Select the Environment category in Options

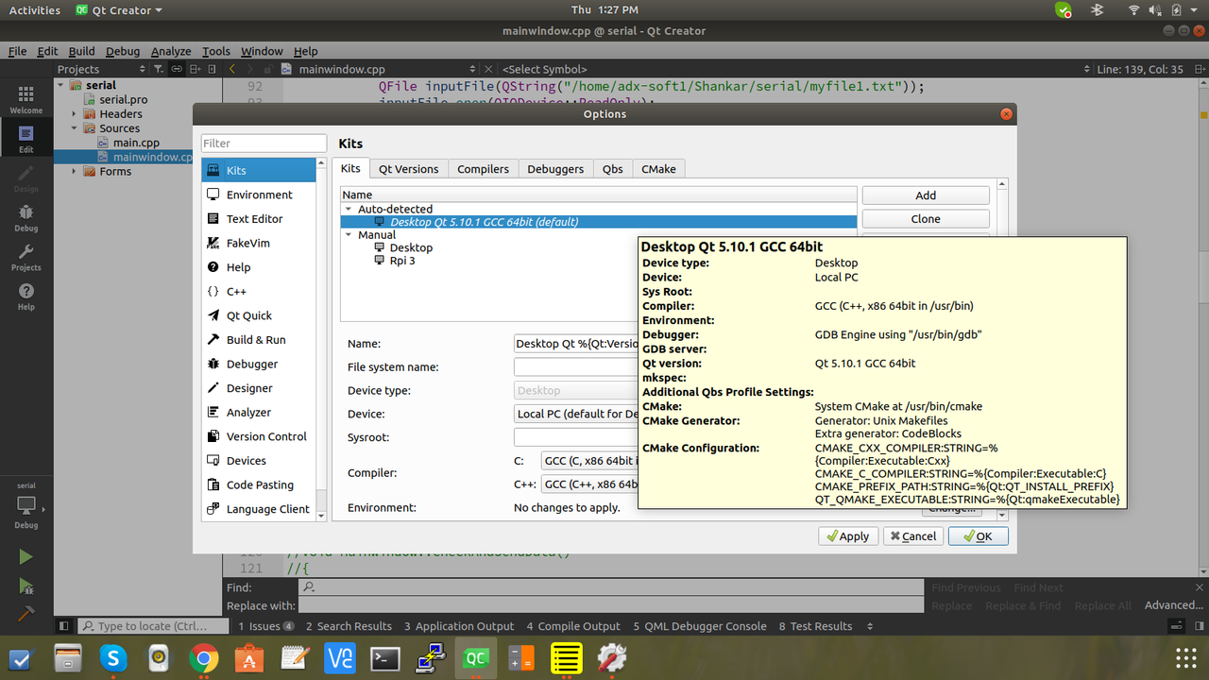(259, 195)
